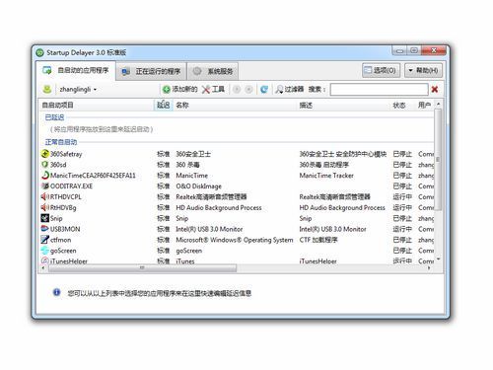Click the 已延迟 group header
493x370 pixels.
tap(54, 117)
